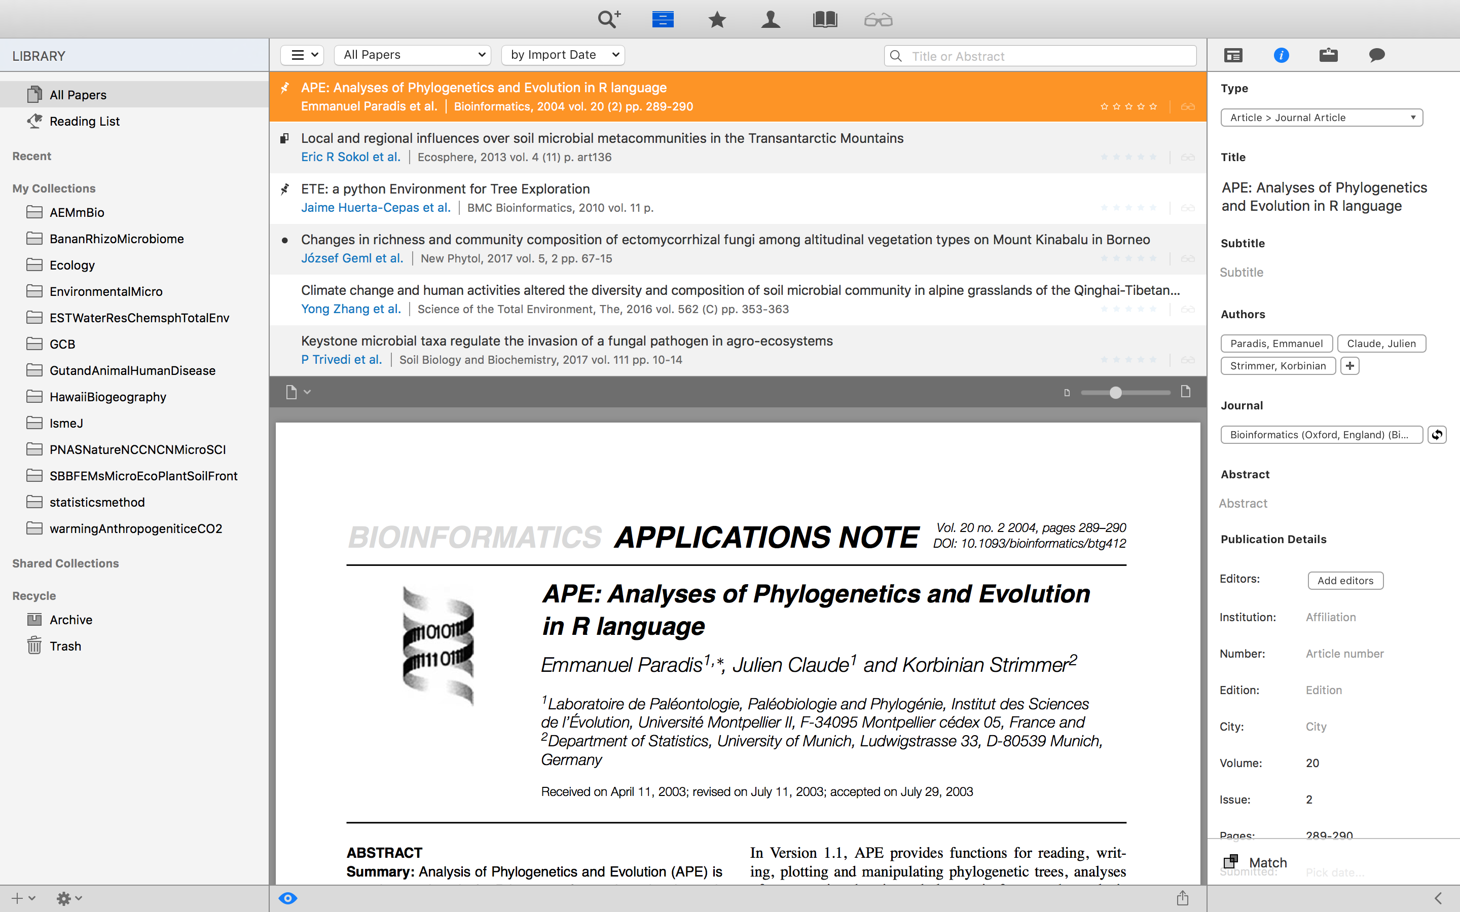1460x912 pixels.
Task: Toggle reading-list glasses on P Trivedi paper
Action: 1188,360
